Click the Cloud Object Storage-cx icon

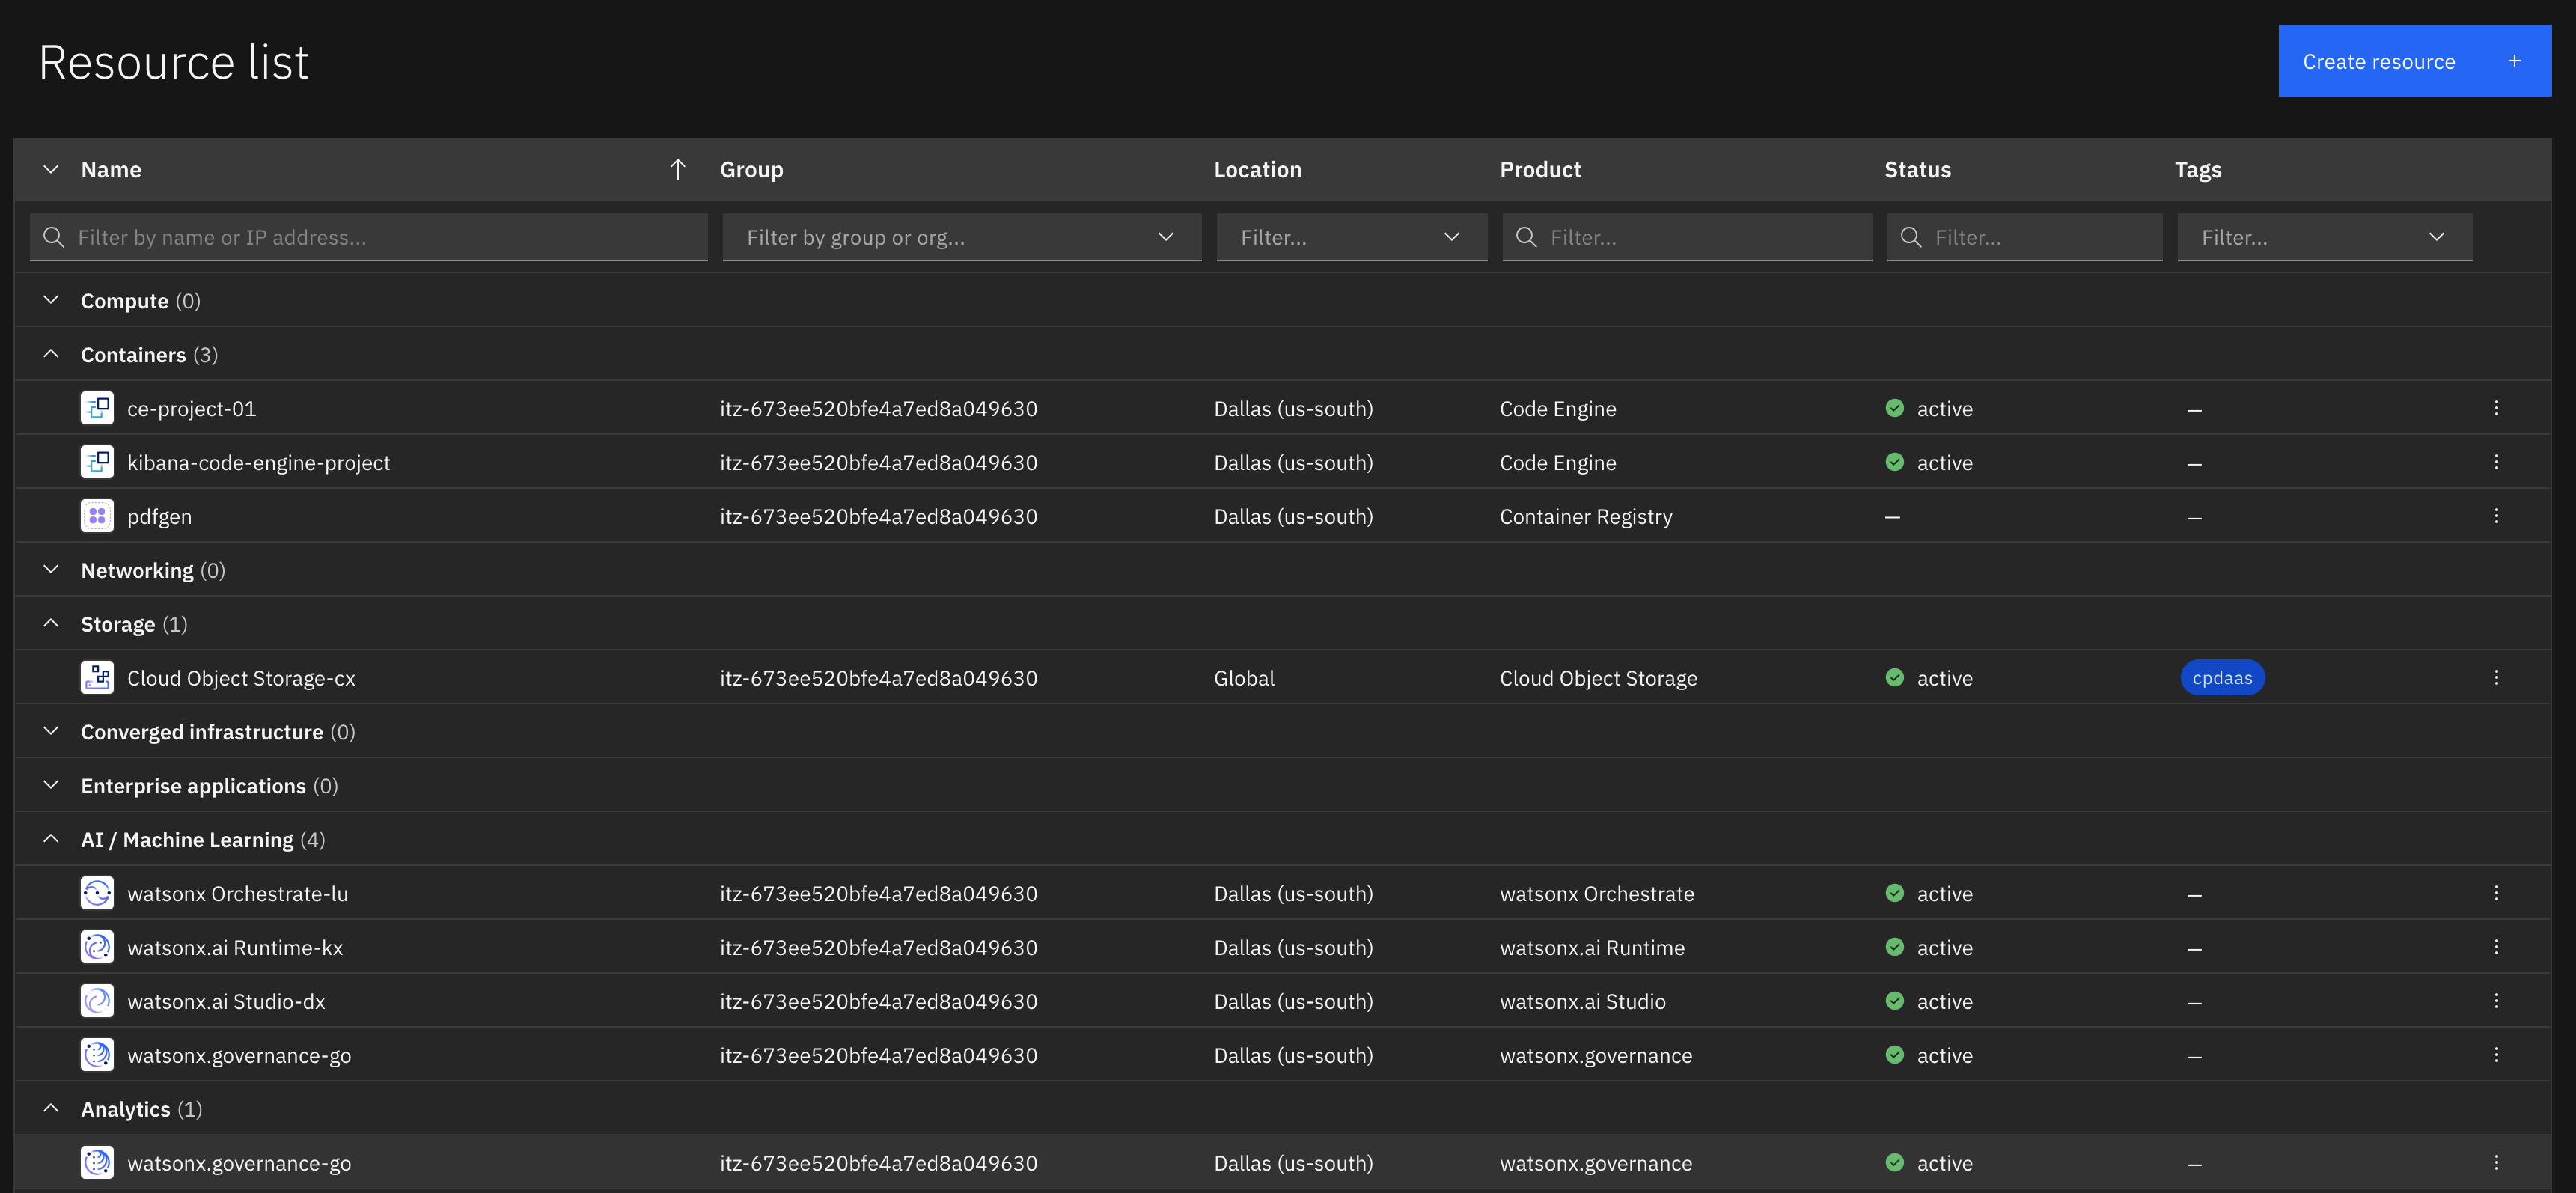coord(97,678)
